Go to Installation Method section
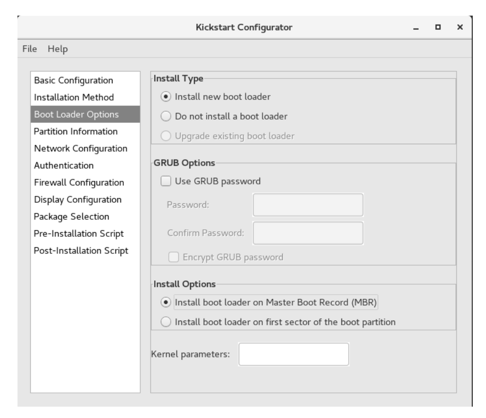 74,97
